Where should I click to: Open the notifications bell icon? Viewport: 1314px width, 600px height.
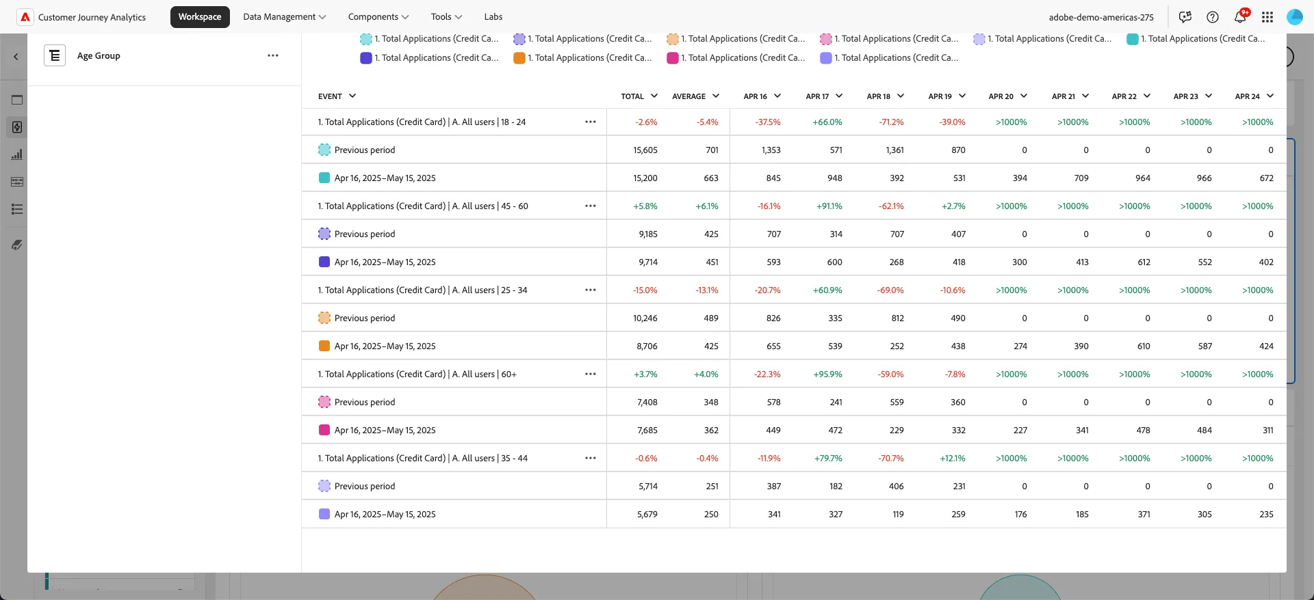click(x=1240, y=17)
